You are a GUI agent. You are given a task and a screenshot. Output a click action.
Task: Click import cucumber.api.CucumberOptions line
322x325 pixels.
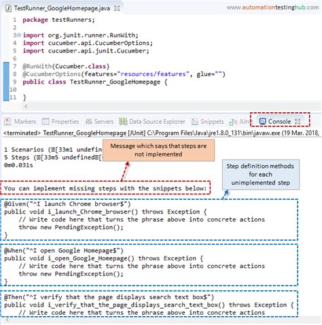coord(88,43)
